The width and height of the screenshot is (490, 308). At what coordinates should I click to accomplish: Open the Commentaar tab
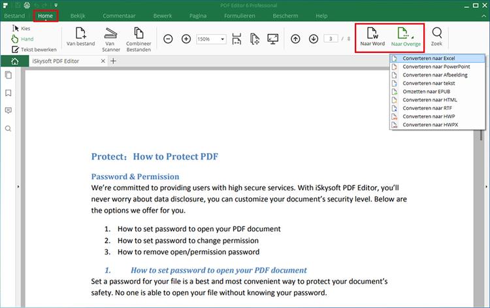(119, 16)
